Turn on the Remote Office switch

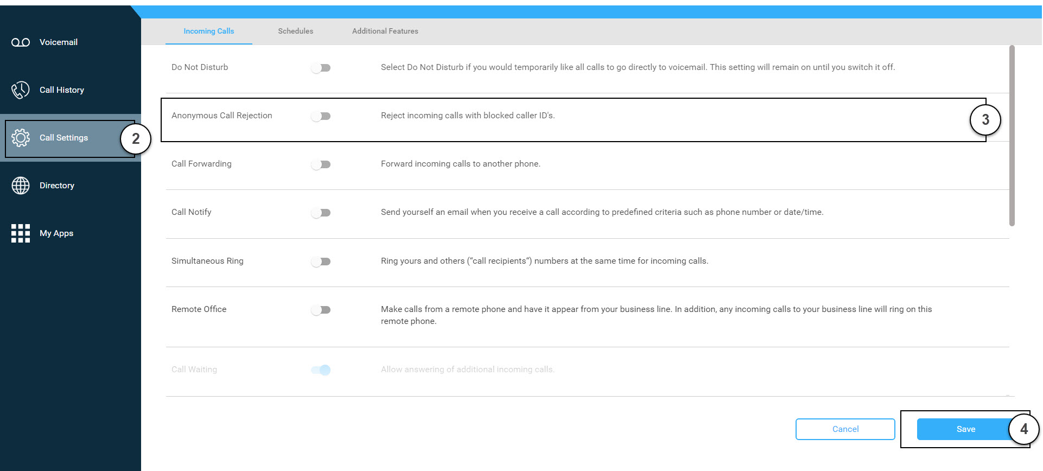click(x=321, y=310)
